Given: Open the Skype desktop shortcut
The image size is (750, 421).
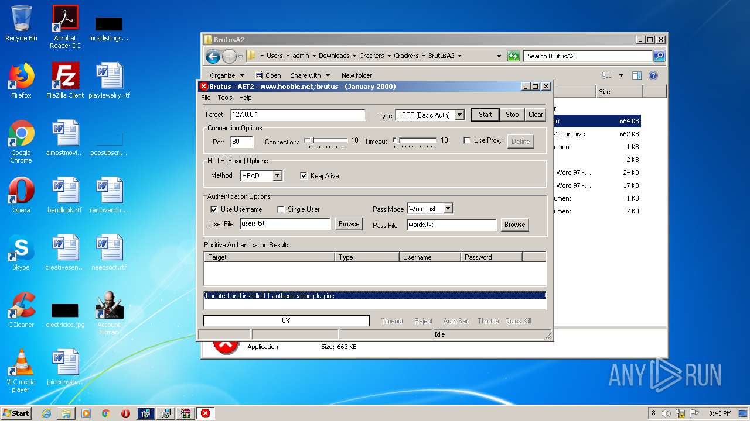Looking at the screenshot, I should pos(21,253).
